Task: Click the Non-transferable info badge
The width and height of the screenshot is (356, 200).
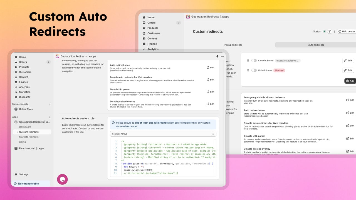Action: pos(31,184)
